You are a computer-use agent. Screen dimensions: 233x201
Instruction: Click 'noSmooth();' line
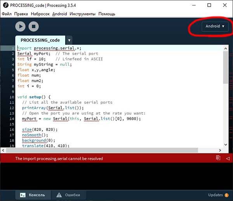[35, 135]
